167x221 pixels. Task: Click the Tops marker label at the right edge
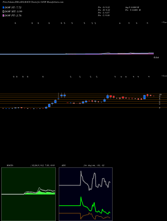coord(164,22)
